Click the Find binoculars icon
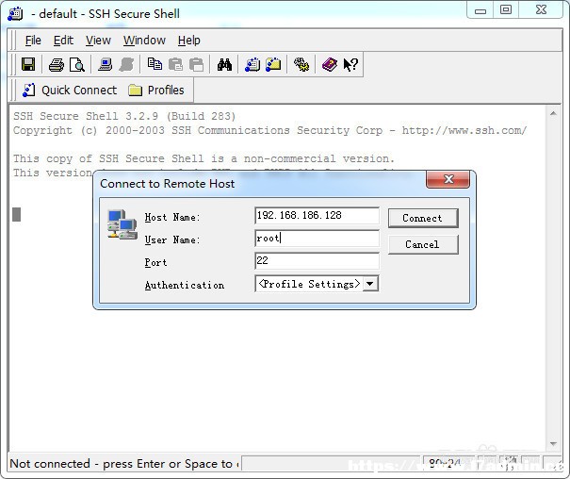 click(x=224, y=65)
